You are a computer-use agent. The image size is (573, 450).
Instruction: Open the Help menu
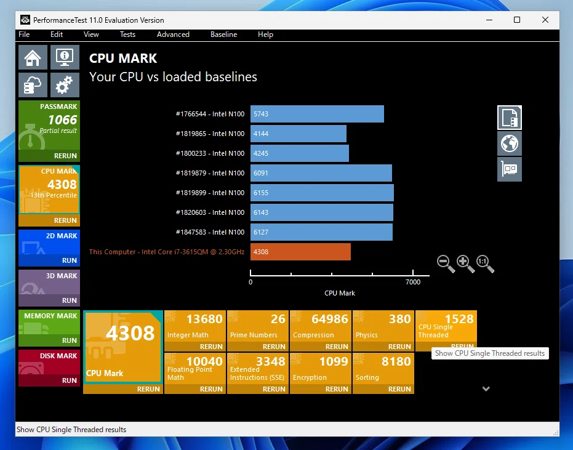coord(265,34)
